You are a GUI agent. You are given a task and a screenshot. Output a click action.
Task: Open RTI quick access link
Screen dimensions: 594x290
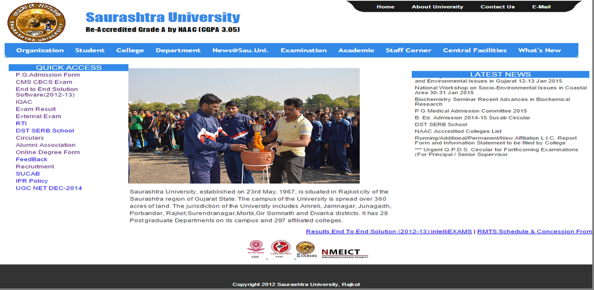coord(21,124)
